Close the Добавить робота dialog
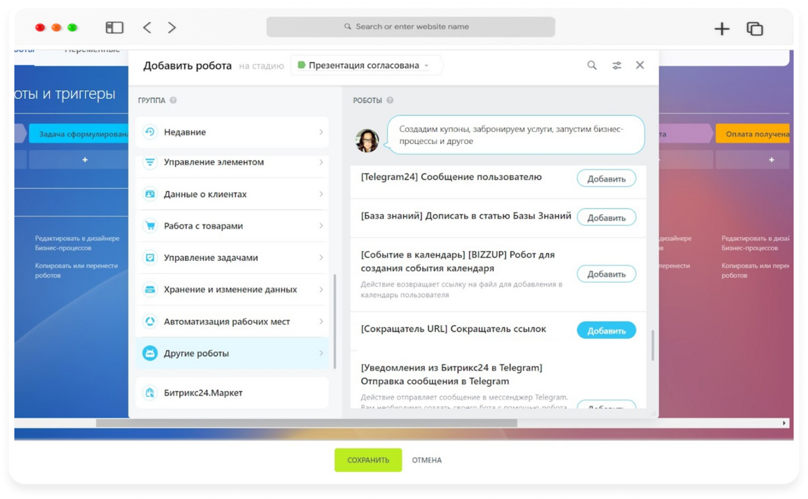This screenshot has width=808, height=499. pyautogui.click(x=640, y=65)
